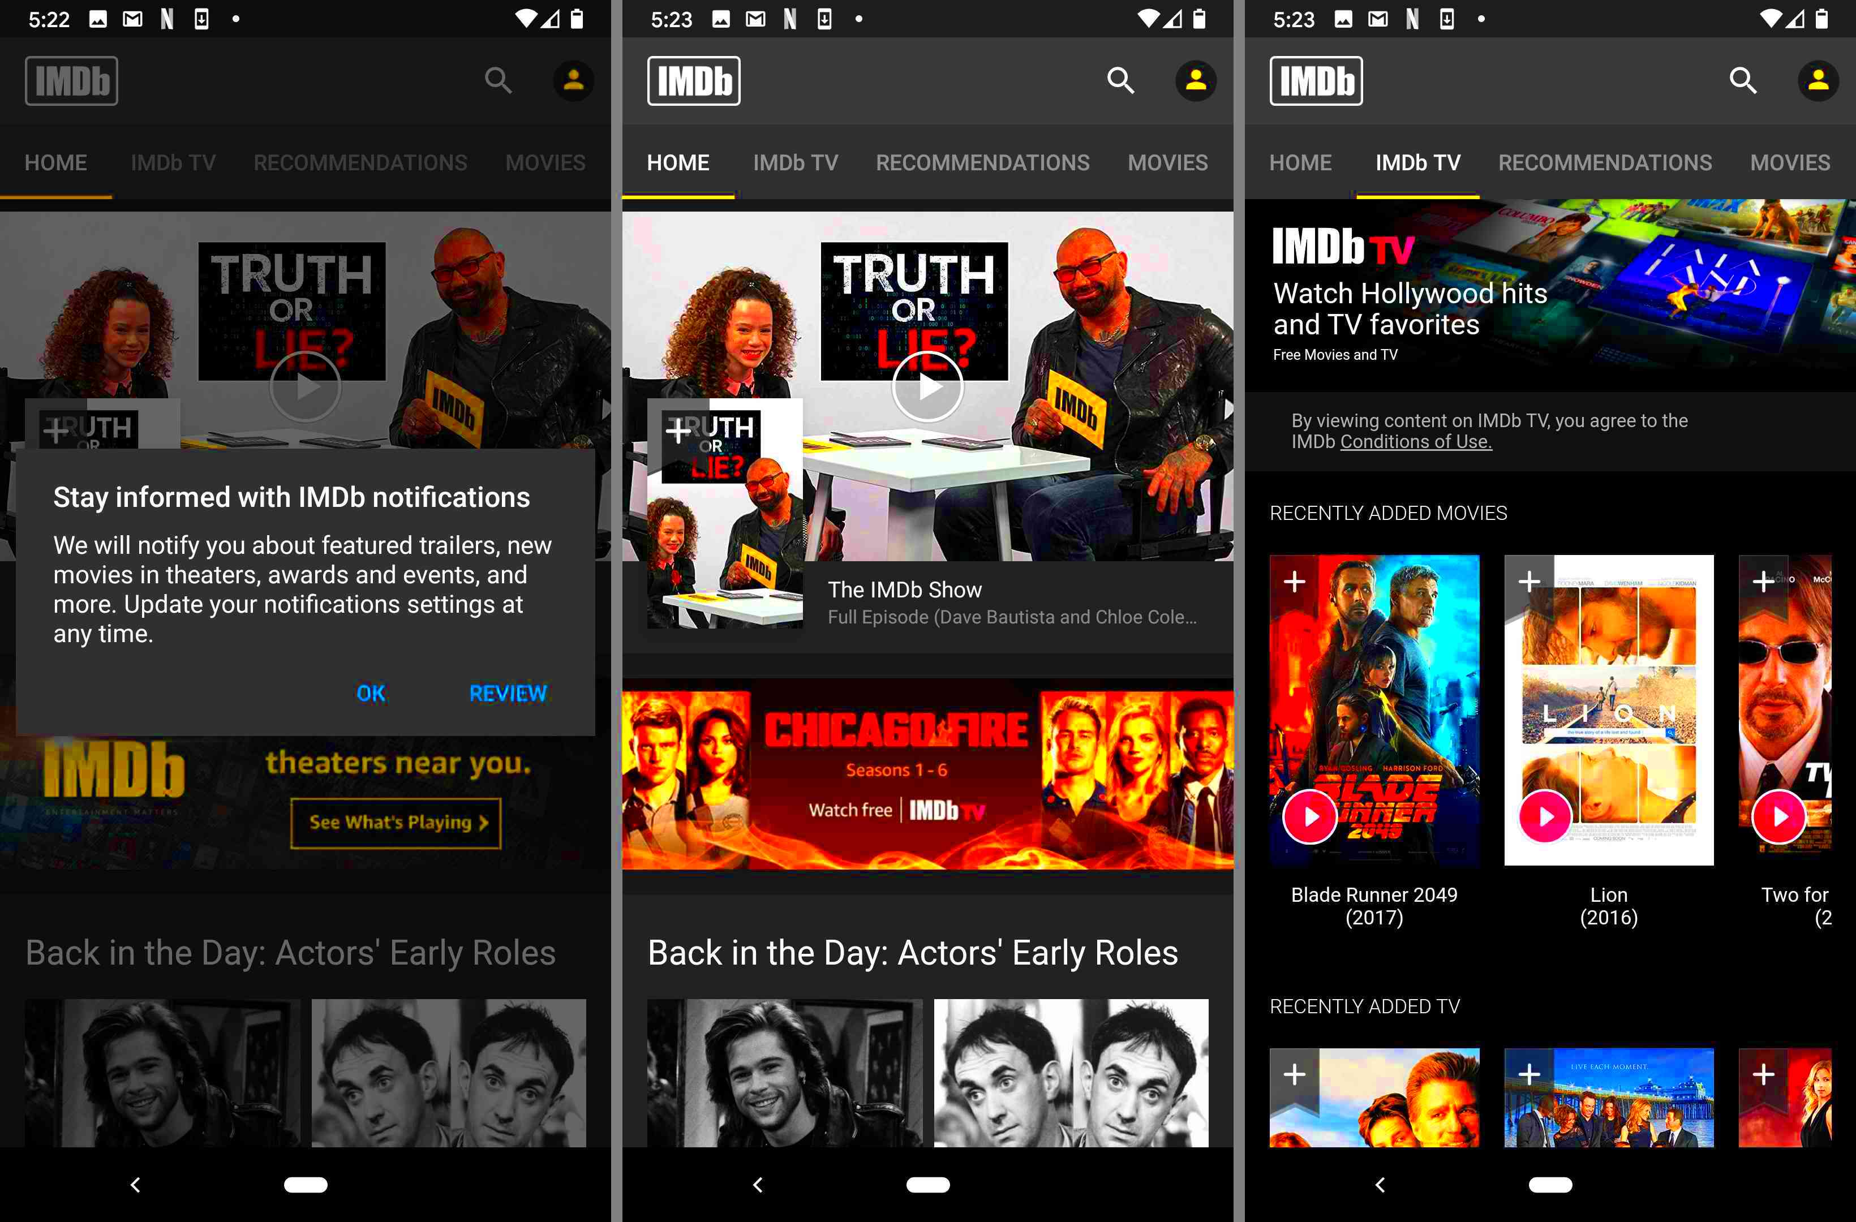Open Lion (2016) title
The image size is (1856, 1222).
[1609, 905]
